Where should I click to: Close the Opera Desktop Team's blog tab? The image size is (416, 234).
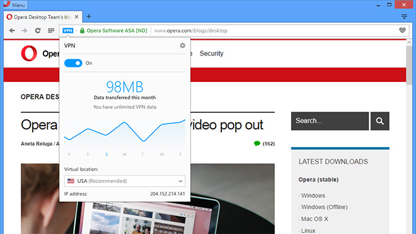(76, 17)
